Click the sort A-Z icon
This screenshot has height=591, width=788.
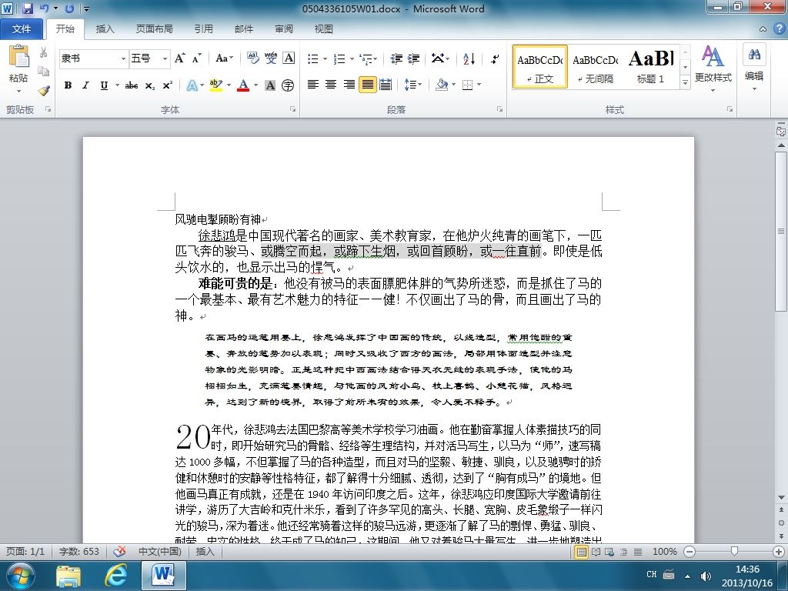coord(469,58)
